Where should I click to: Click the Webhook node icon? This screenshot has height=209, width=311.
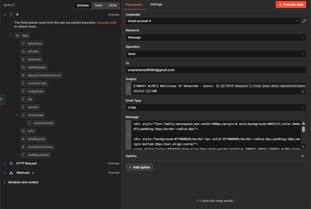11,173
